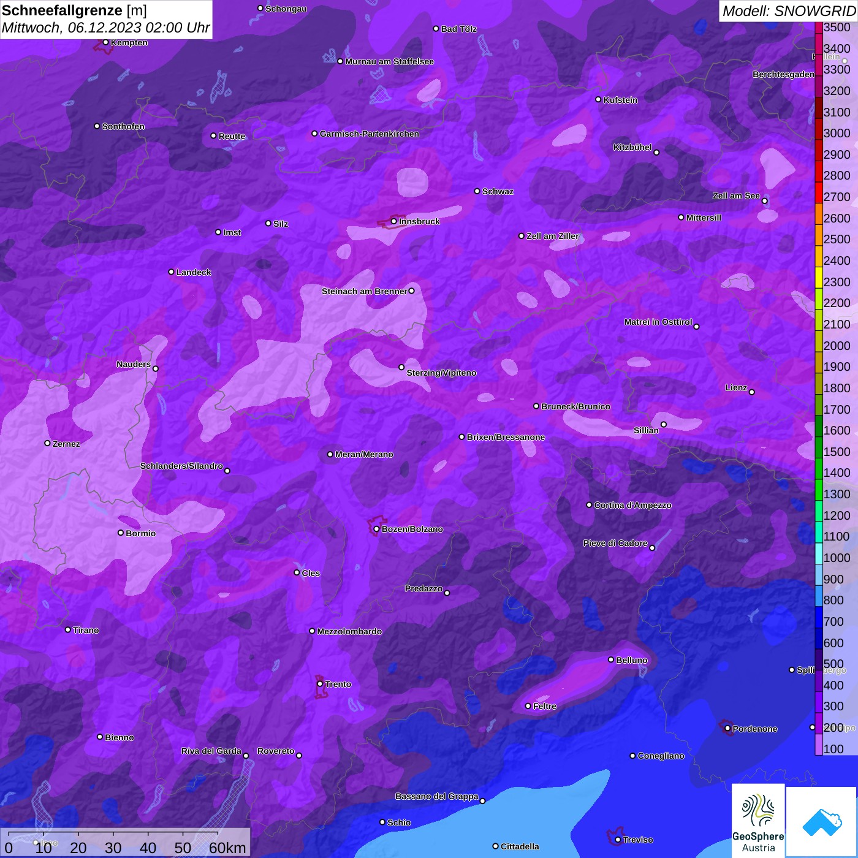The image size is (858, 858).
Task: Click the 60km scale bar label
Action: [227, 848]
